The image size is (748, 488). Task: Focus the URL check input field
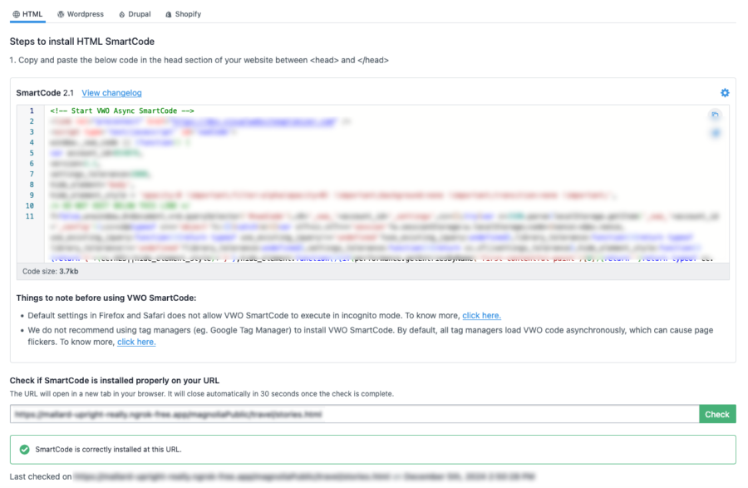[x=354, y=414]
